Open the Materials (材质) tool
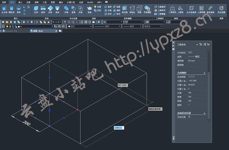This screenshot has height=150, width=229. pos(97,10)
